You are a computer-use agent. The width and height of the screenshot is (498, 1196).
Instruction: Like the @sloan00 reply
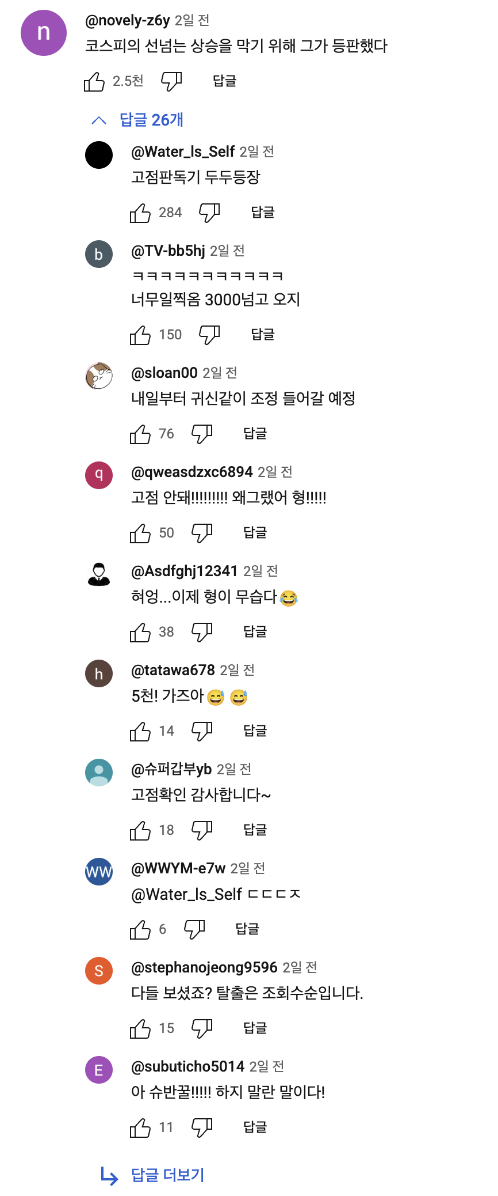pos(140,434)
